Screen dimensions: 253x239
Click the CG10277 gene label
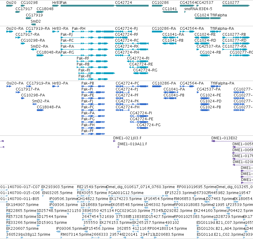tap(231, 3)
